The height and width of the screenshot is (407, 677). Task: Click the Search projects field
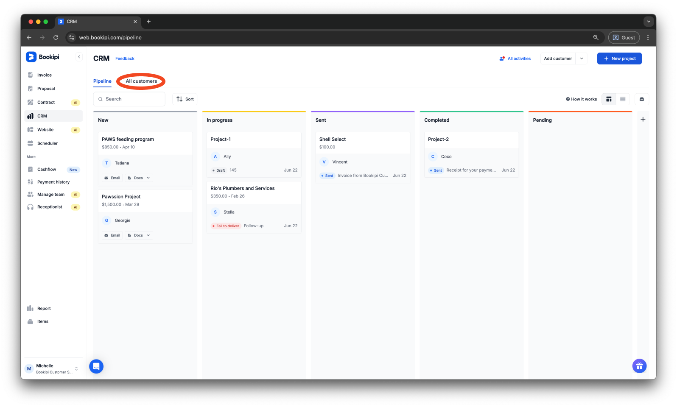(x=129, y=99)
